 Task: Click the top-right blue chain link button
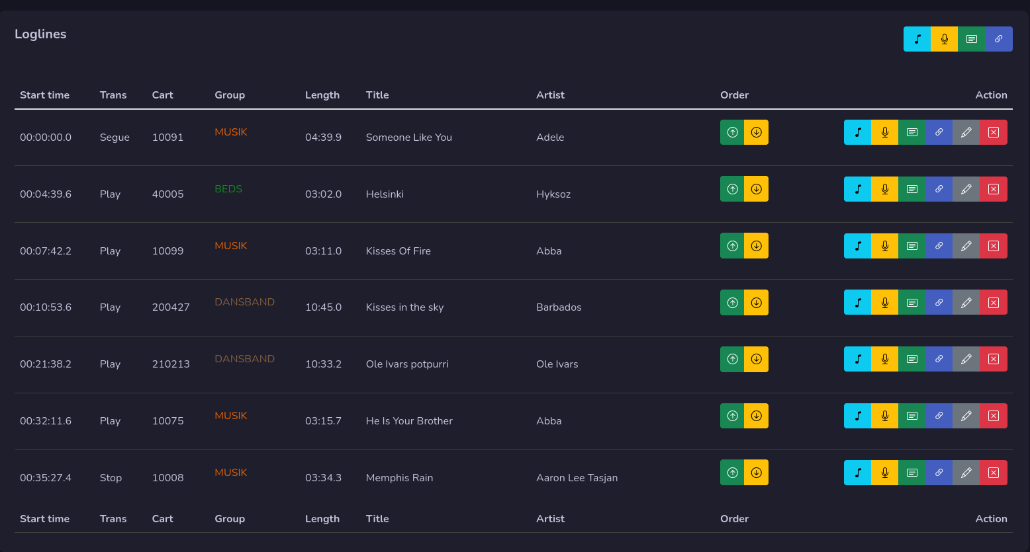(999, 39)
